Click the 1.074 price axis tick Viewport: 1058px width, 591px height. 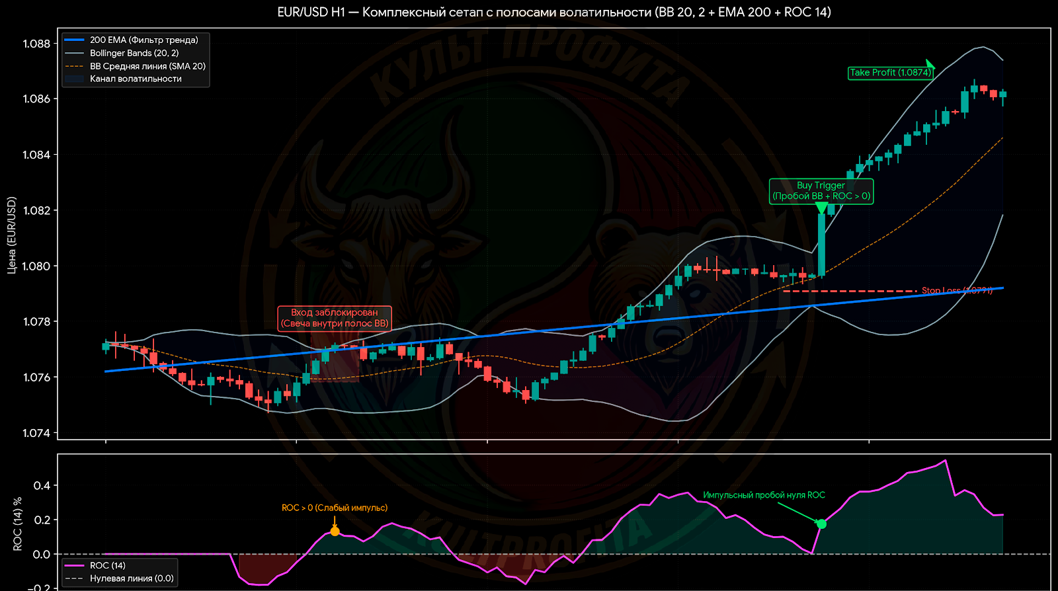pos(36,433)
